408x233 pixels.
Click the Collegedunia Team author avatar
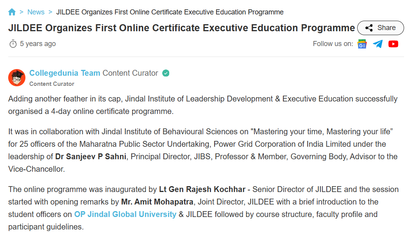[17, 78]
